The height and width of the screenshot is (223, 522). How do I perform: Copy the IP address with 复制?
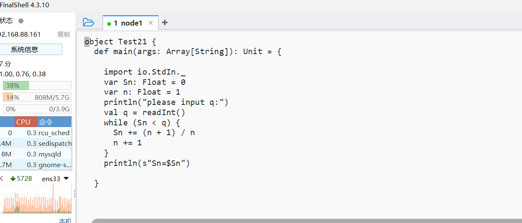(64, 35)
